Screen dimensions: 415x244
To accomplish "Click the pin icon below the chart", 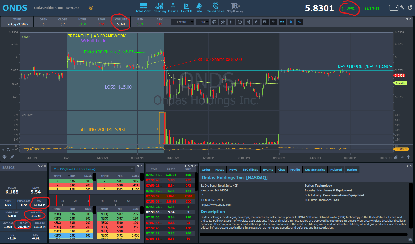I will (x=12, y=157).
